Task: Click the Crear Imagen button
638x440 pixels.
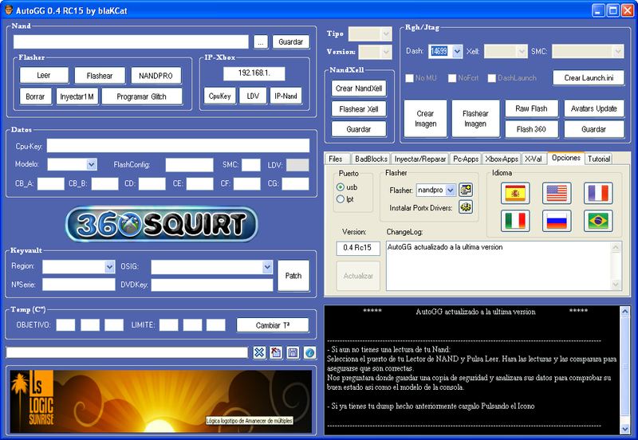Action: click(x=425, y=118)
